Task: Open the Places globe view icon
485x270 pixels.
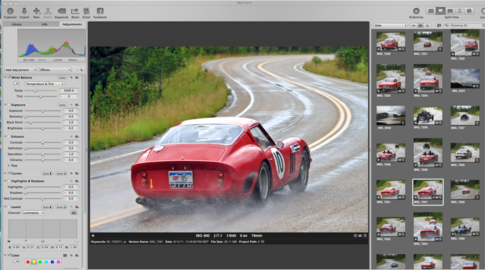Action: coord(469,11)
